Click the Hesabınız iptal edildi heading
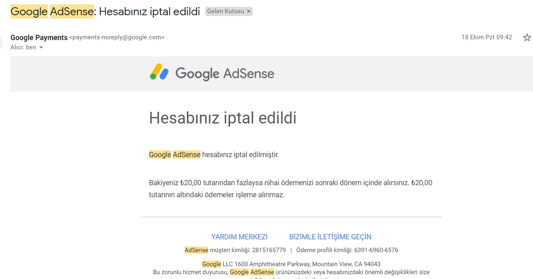The image size is (533, 279). pos(223,118)
